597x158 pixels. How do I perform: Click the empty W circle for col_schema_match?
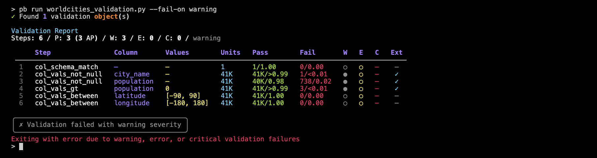[345, 67]
